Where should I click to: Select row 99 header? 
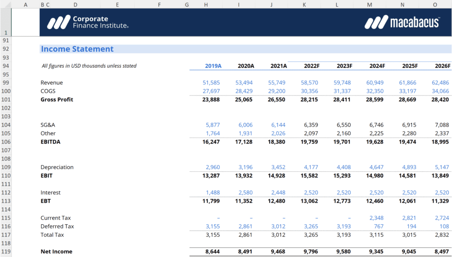pyautogui.click(x=5, y=82)
